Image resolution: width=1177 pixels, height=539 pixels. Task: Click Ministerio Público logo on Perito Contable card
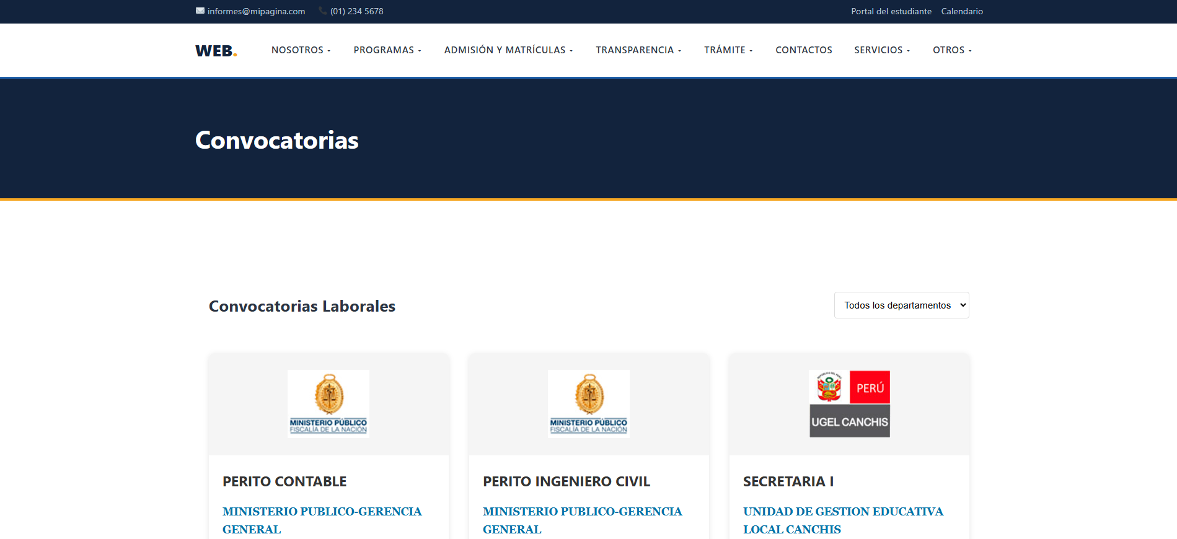click(x=328, y=404)
